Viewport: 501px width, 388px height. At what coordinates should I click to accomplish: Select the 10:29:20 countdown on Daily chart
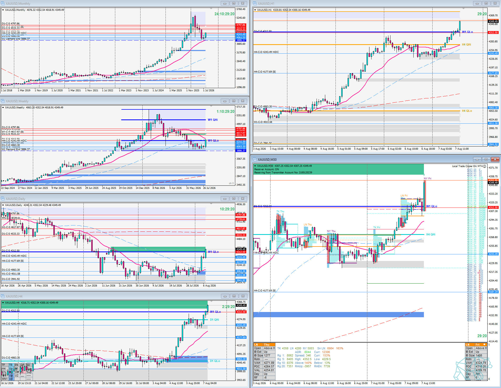227,209
